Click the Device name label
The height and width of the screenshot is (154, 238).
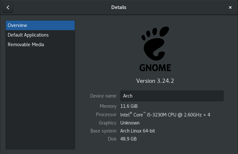(x=103, y=96)
